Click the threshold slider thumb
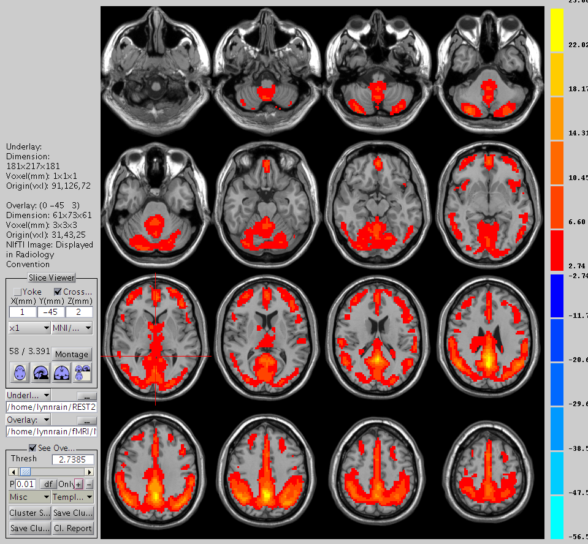The width and height of the screenshot is (588, 544). coord(26,472)
